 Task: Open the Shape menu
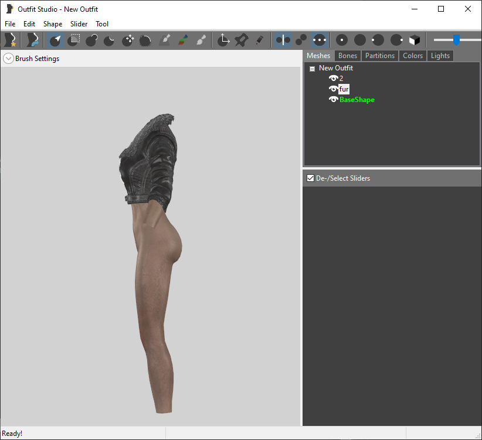(x=53, y=24)
